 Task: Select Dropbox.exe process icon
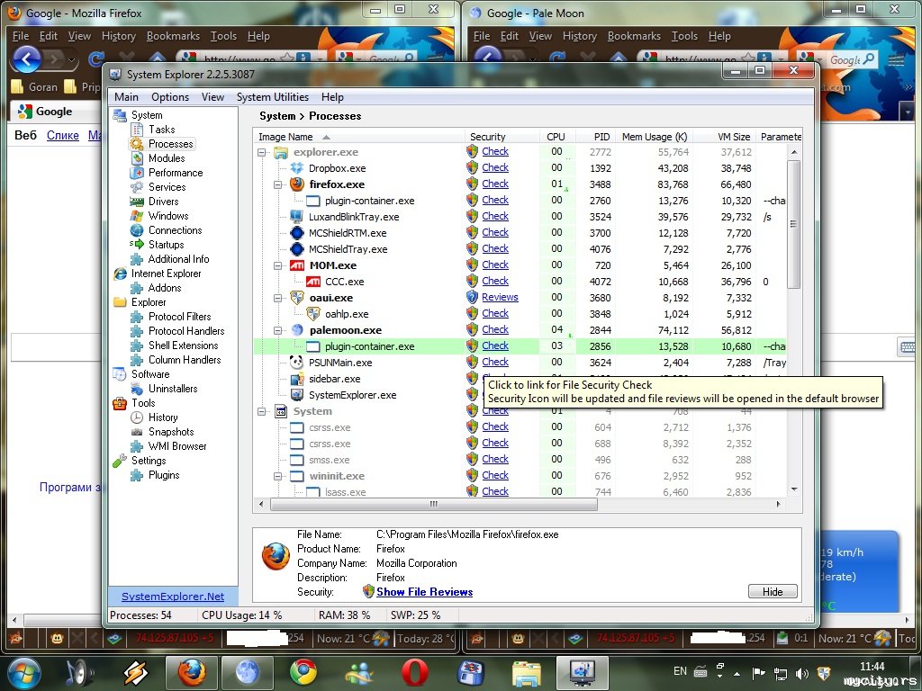tap(297, 168)
